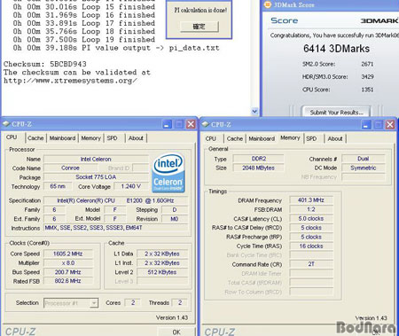The image size is (399, 336).
Task: Click the Threads count field
Action: point(180,303)
